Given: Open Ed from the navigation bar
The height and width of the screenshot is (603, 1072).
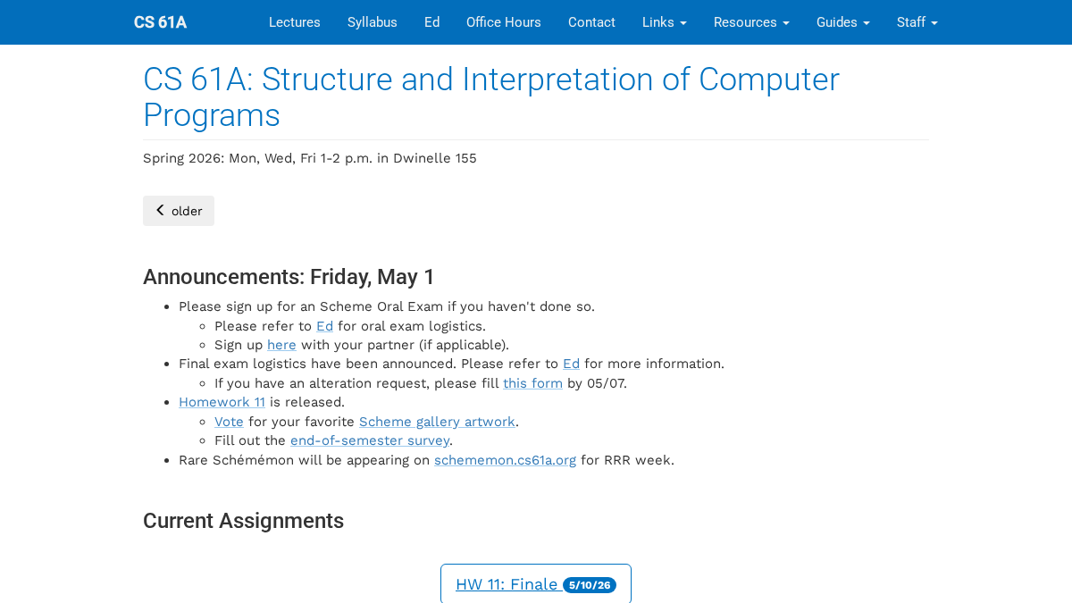Looking at the screenshot, I should click(x=431, y=22).
